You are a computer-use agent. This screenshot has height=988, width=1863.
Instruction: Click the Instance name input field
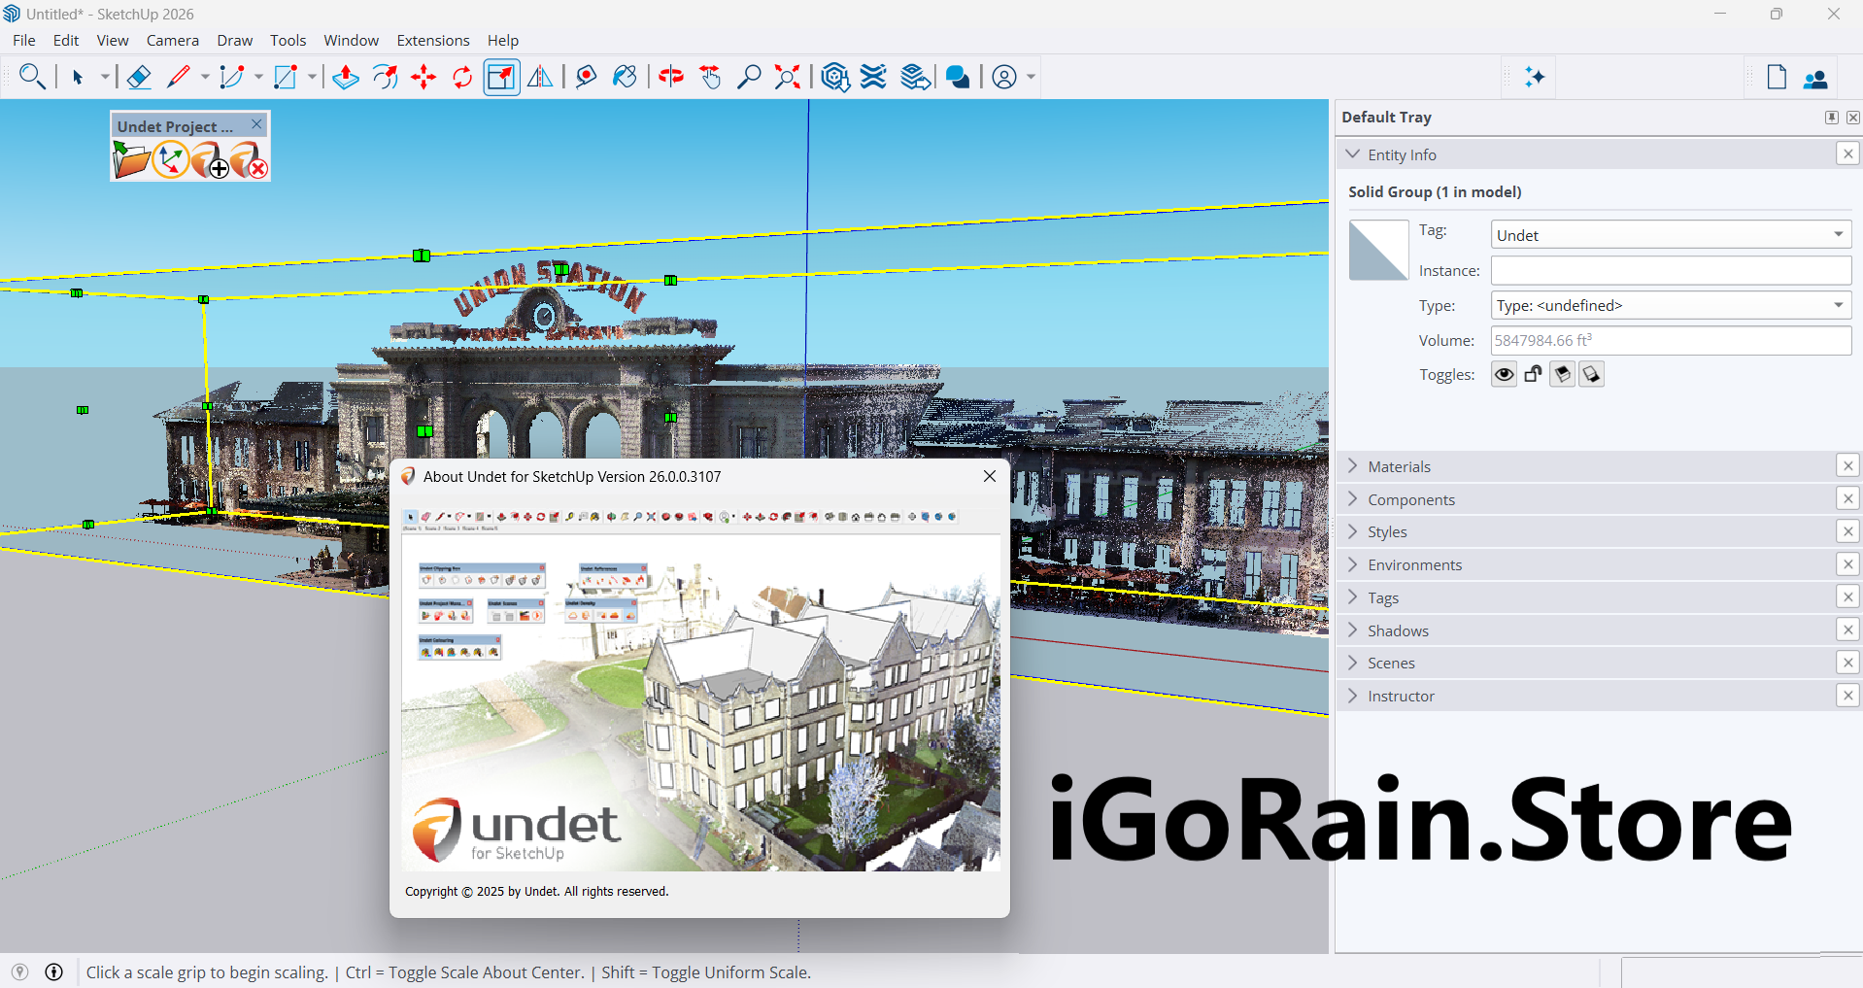coord(1670,270)
